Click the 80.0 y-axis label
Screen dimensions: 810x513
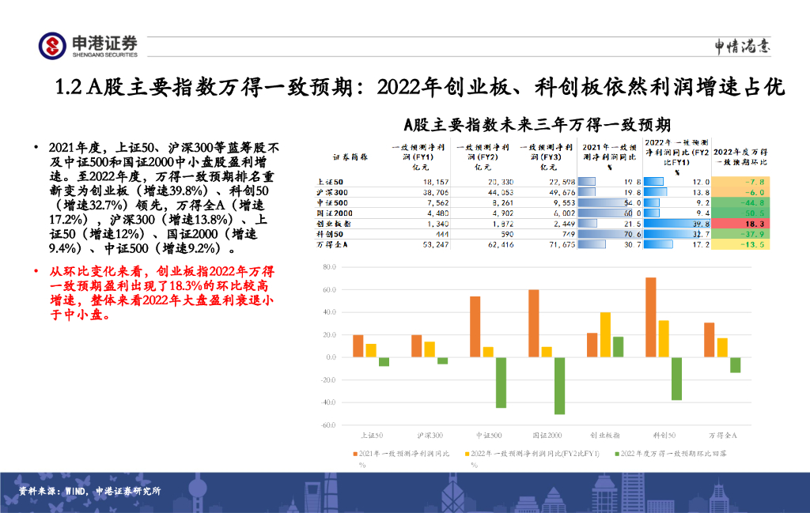click(330, 267)
